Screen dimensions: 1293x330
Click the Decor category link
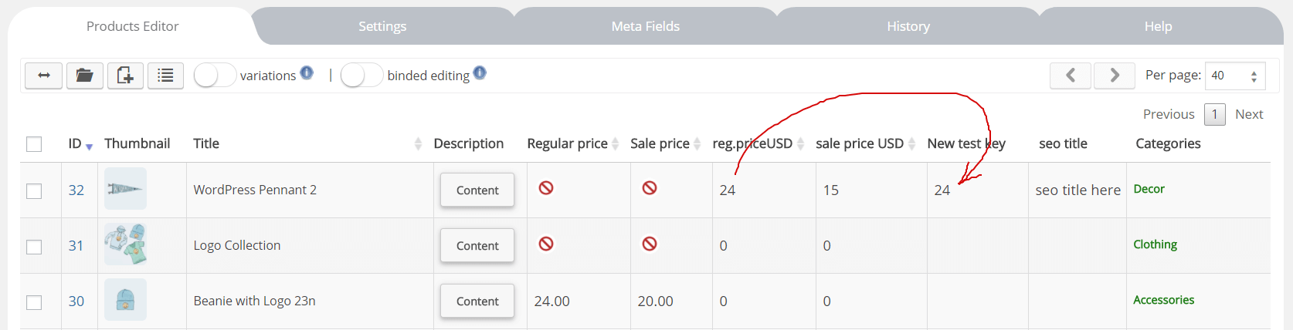point(1149,189)
